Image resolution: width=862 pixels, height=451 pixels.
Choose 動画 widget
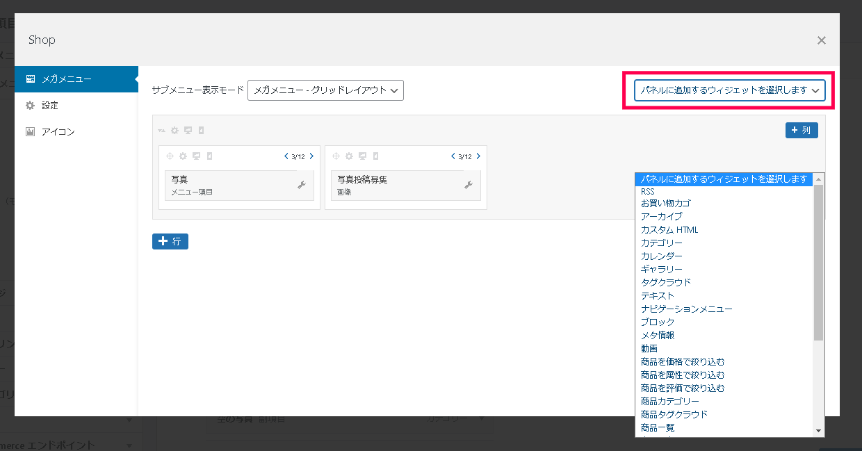click(724, 349)
